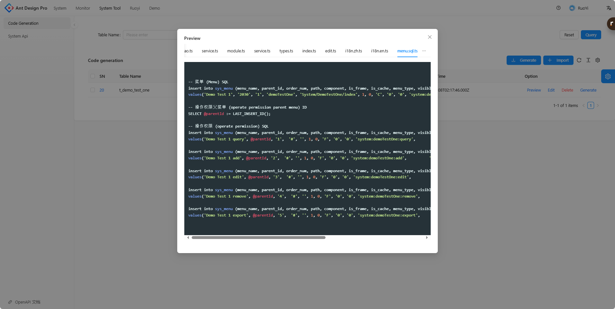Collapse the sidebar with the arrow handle

[74, 25]
